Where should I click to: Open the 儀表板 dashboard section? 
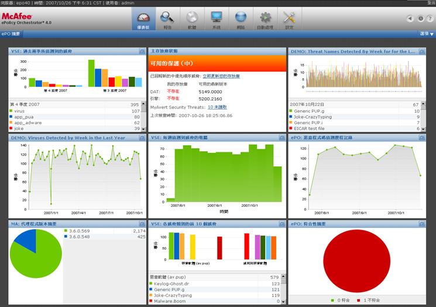click(x=143, y=19)
